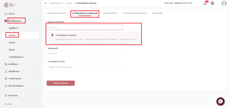
Task: Open the select currency (เลือกสกุลเงิน) dropdown
Action: (85, 53)
